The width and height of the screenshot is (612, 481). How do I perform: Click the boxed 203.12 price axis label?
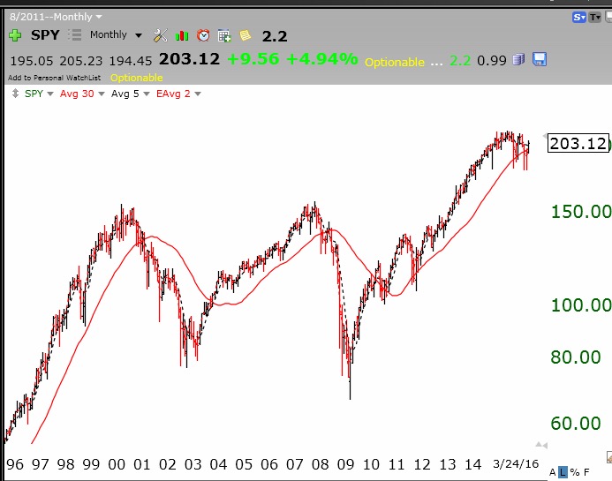click(x=578, y=143)
